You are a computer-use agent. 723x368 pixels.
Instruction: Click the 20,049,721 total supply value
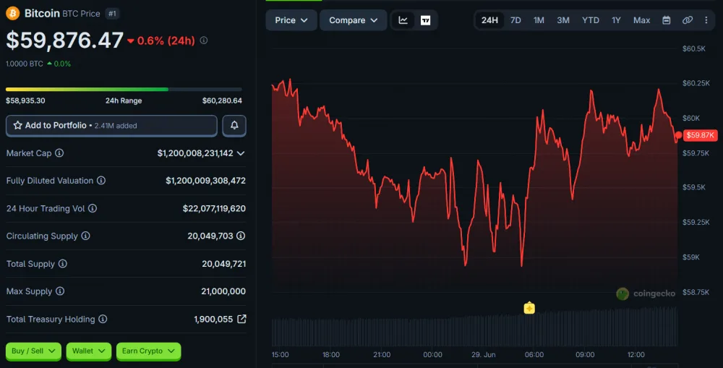tap(223, 264)
